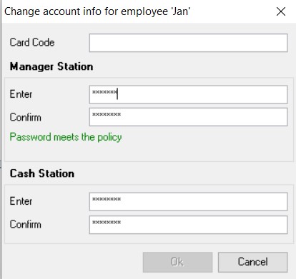296x279 pixels.
Task: Select the Manager Station Confirm password field
Action: (x=188, y=117)
